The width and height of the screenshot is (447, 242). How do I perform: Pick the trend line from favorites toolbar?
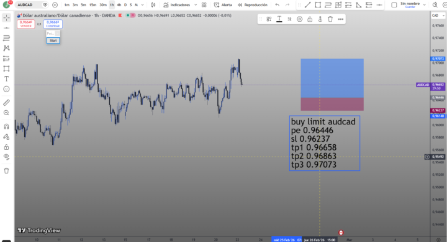[307, 5]
